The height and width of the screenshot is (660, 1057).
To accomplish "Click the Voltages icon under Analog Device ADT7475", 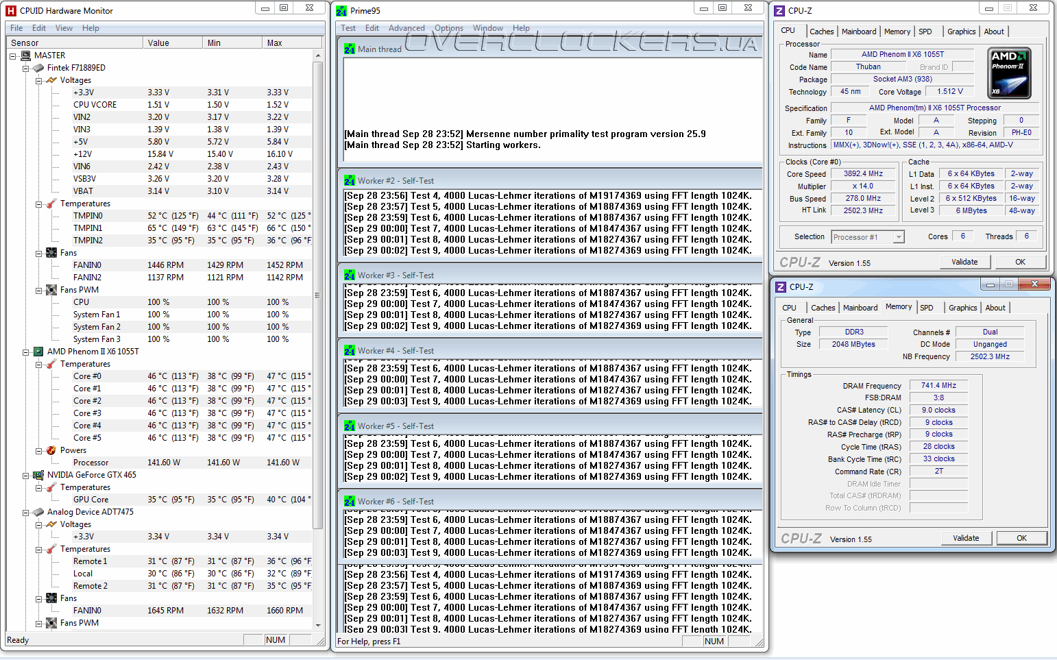I will coord(51,524).
